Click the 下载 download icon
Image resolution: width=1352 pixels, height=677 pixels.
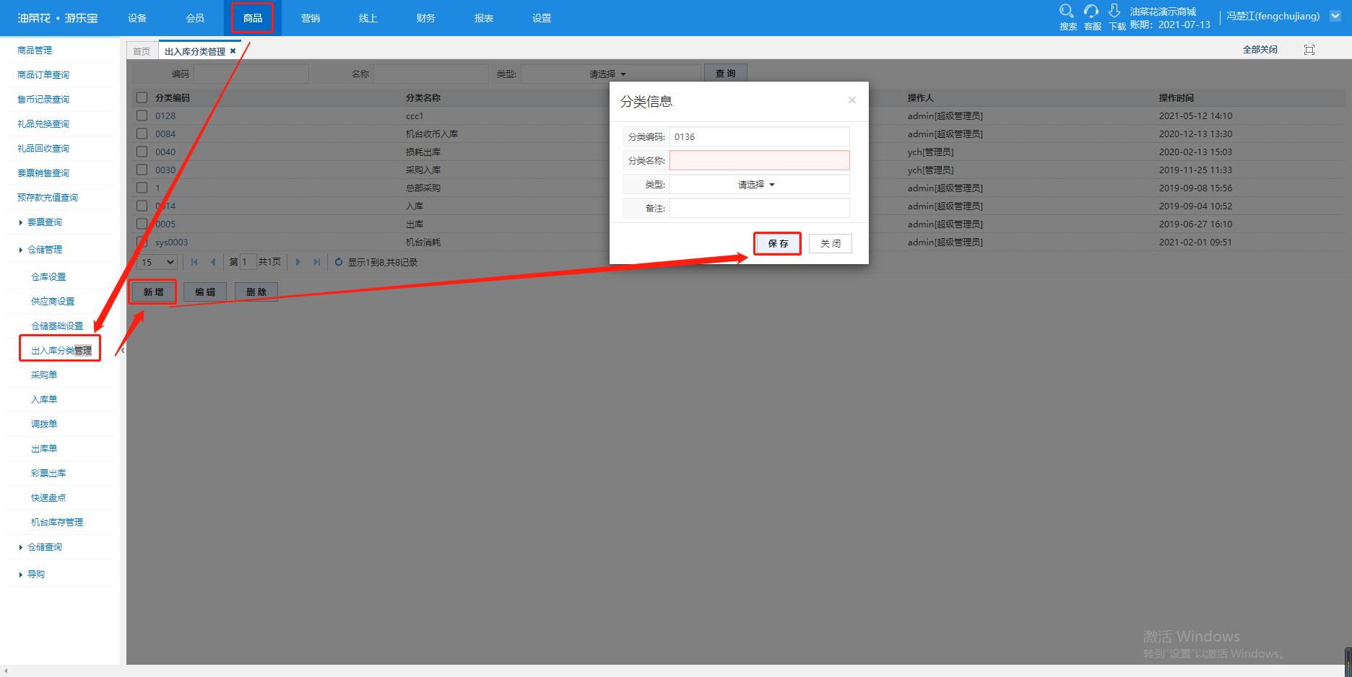[1114, 11]
